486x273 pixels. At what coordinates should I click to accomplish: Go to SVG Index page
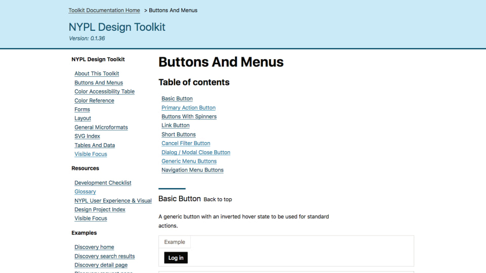[87, 136]
